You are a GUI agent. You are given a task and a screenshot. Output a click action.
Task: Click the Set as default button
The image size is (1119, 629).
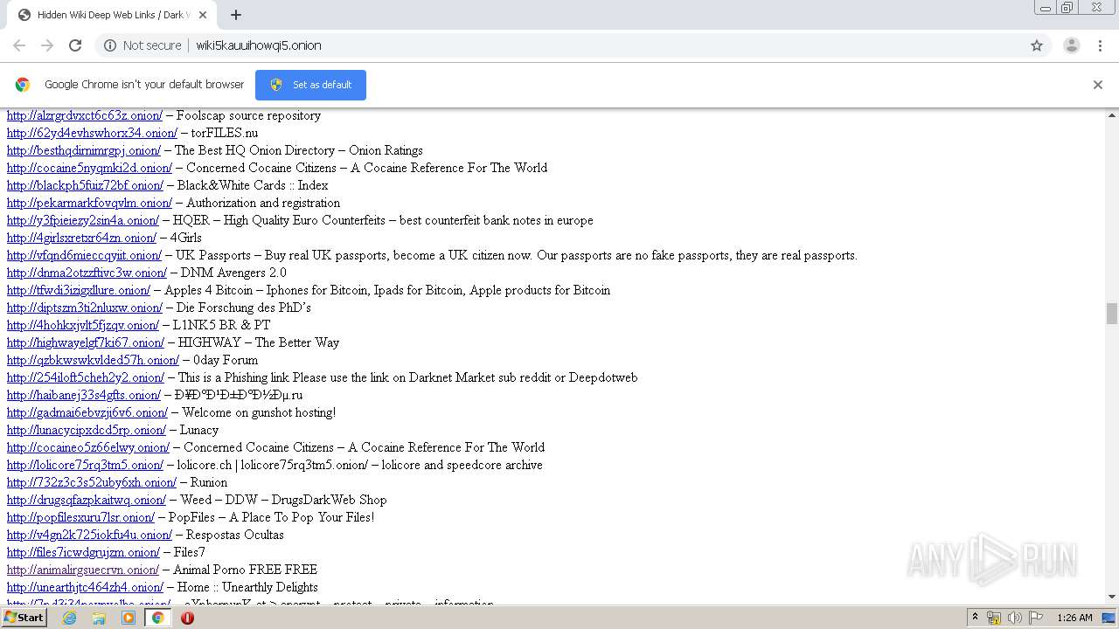point(310,85)
